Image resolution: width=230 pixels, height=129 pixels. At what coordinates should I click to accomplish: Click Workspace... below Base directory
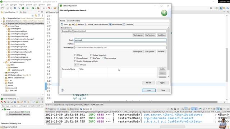pos(138,35)
